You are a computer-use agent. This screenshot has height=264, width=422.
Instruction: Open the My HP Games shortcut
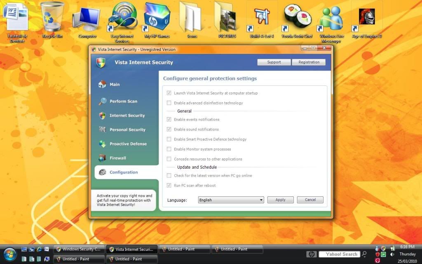pyautogui.click(x=157, y=20)
